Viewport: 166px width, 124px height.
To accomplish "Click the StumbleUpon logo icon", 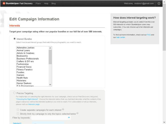I will pyautogui.click(x=4, y=3).
